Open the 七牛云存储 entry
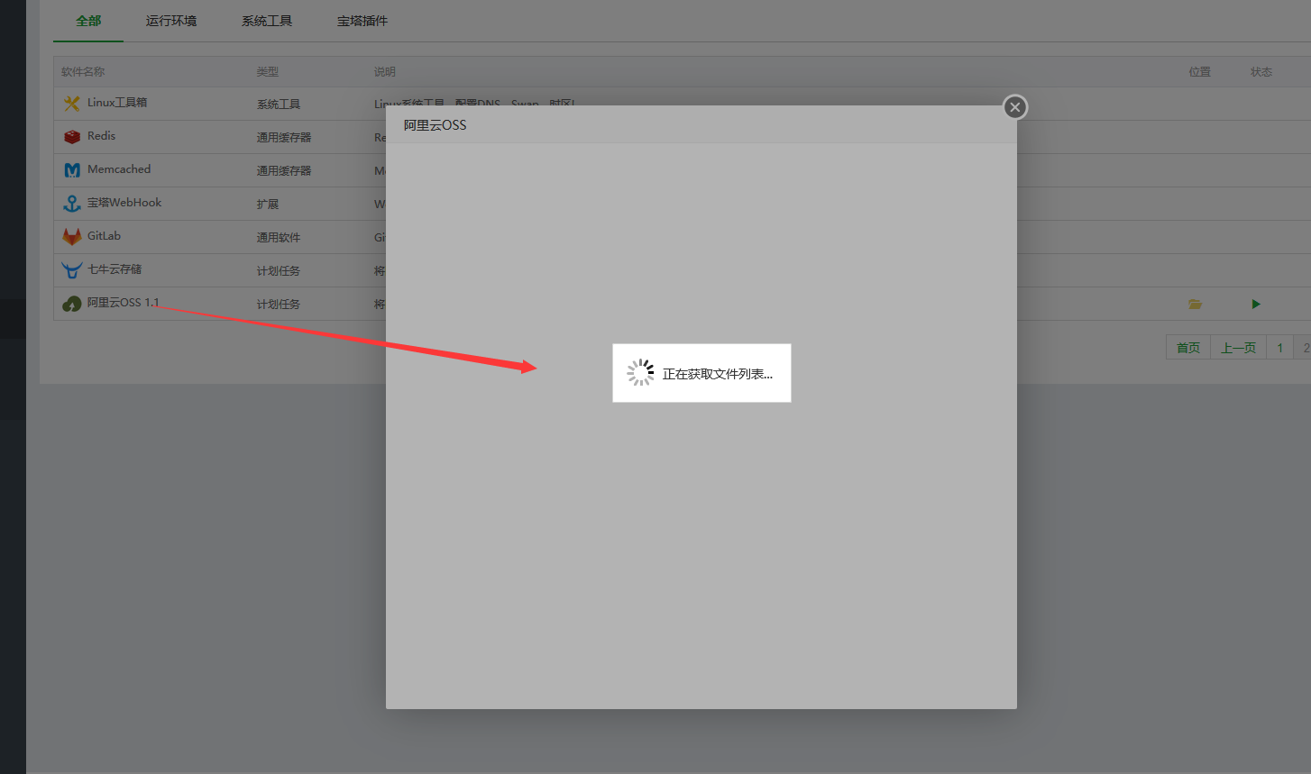This screenshot has height=774, width=1311. (115, 269)
